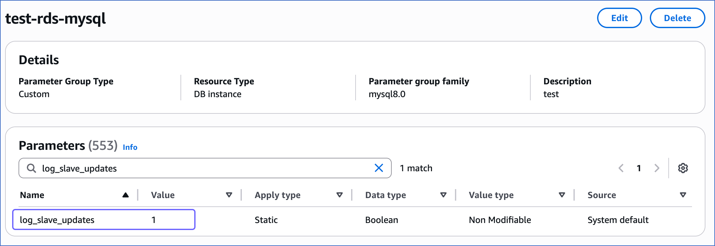Click the System default source cell
Image resolution: width=715 pixels, height=246 pixels.
point(618,220)
